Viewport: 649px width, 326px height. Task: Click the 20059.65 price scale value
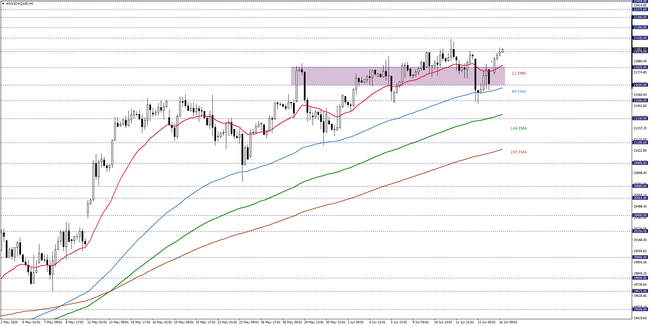click(x=640, y=251)
